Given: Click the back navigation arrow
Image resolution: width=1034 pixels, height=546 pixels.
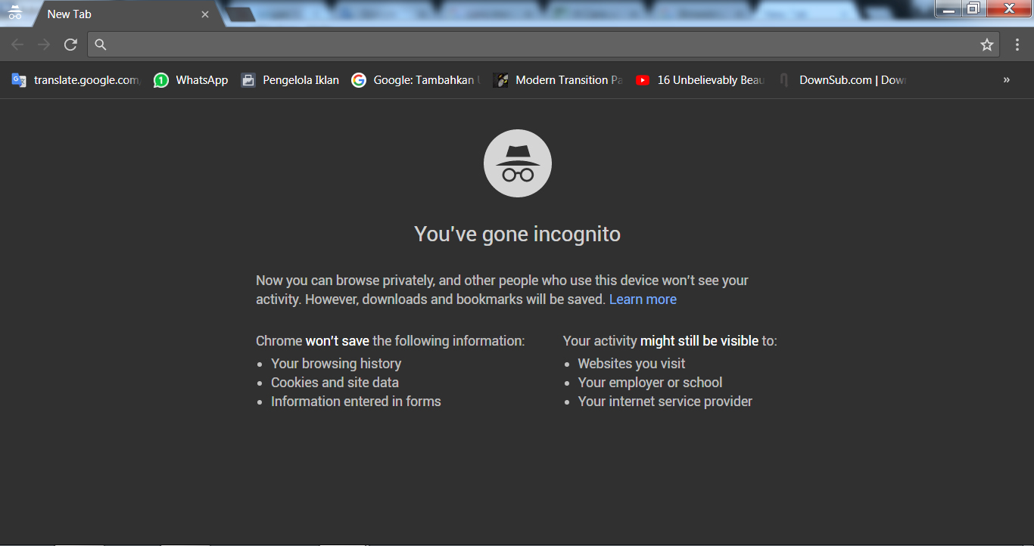Looking at the screenshot, I should tap(17, 45).
